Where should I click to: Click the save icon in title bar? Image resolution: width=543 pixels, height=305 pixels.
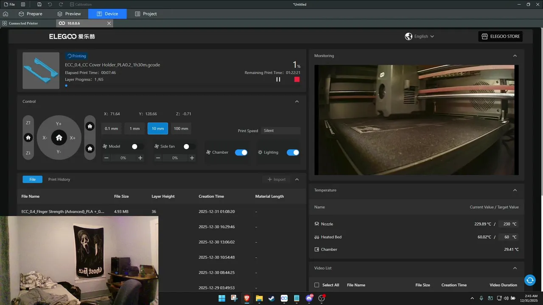[x=39, y=4]
